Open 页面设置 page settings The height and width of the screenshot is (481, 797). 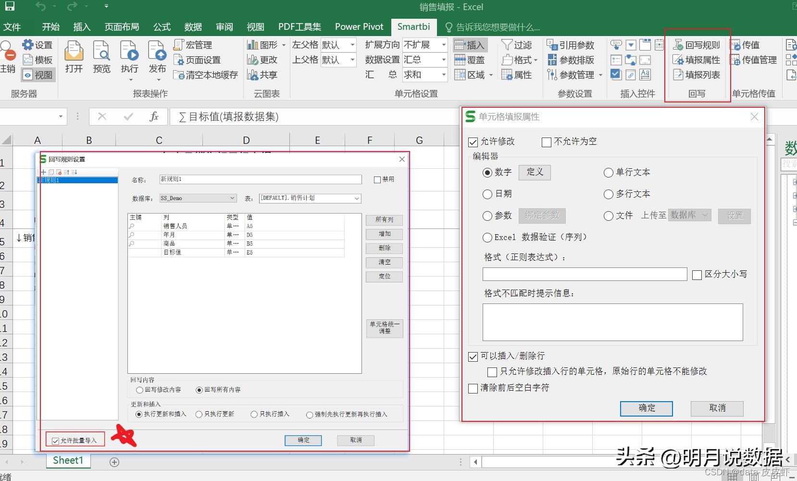click(x=197, y=60)
